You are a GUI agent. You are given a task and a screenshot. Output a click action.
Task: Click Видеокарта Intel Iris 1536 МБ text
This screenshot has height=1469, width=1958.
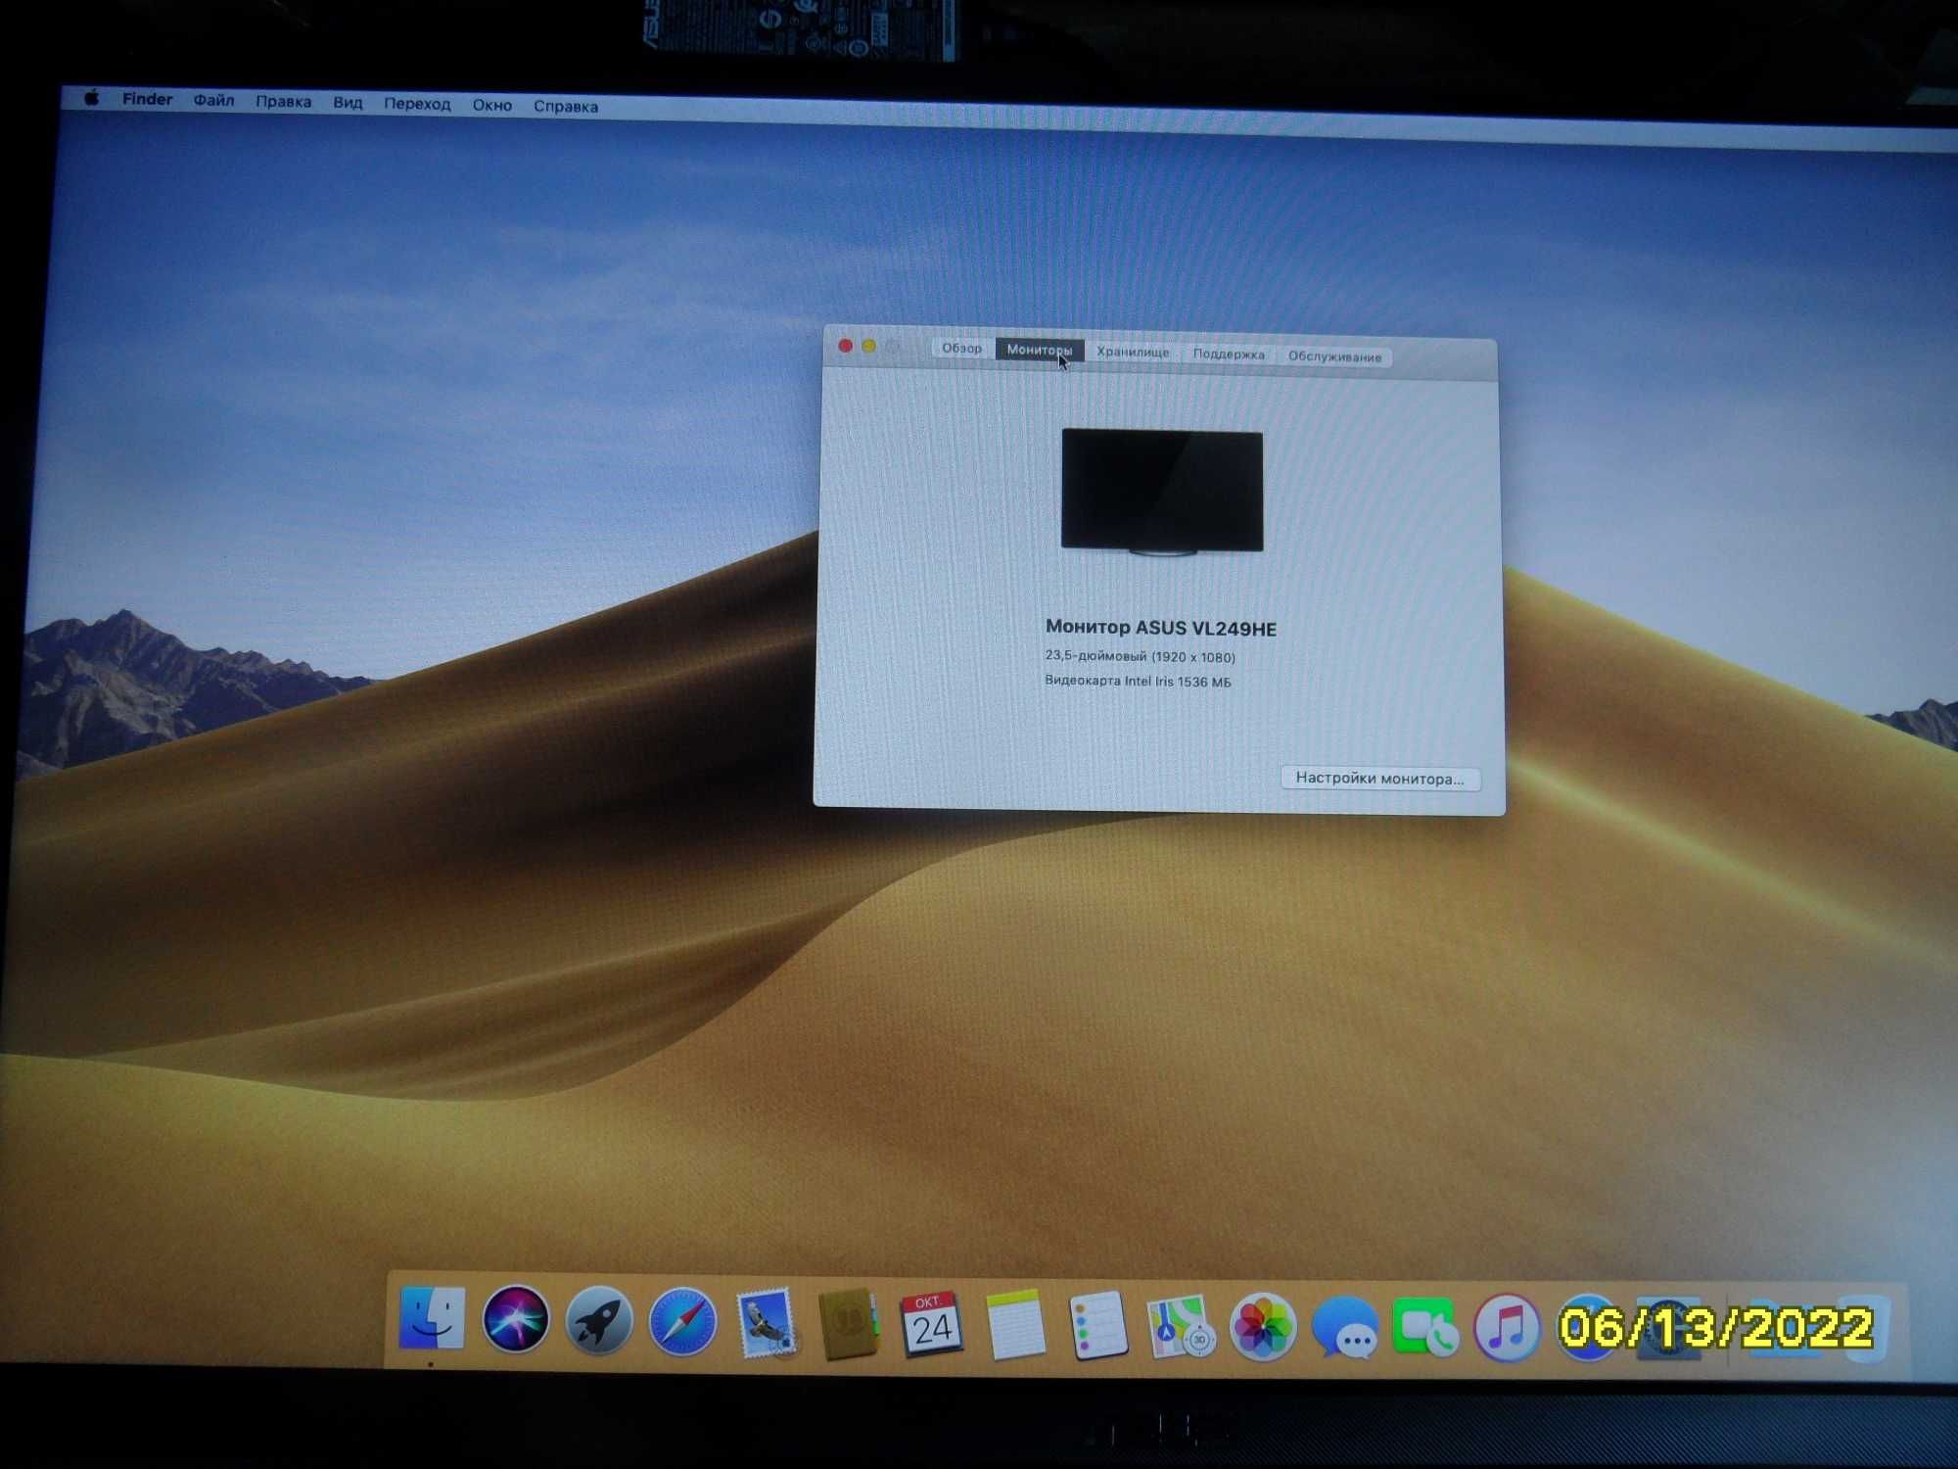[1138, 681]
